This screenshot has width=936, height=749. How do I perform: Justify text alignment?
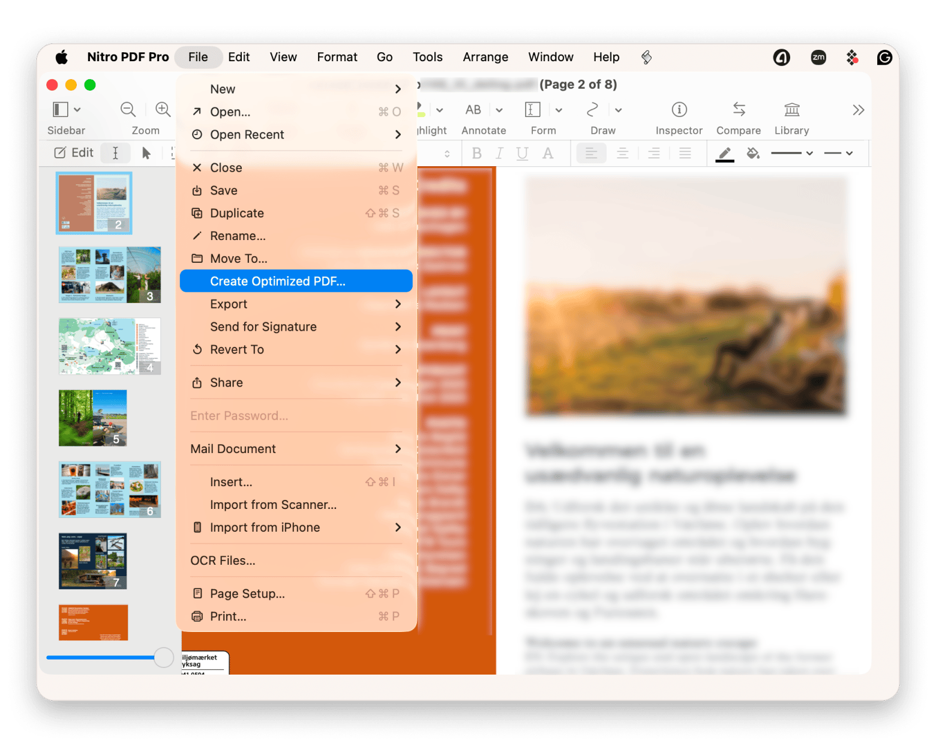click(x=685, y=153)
